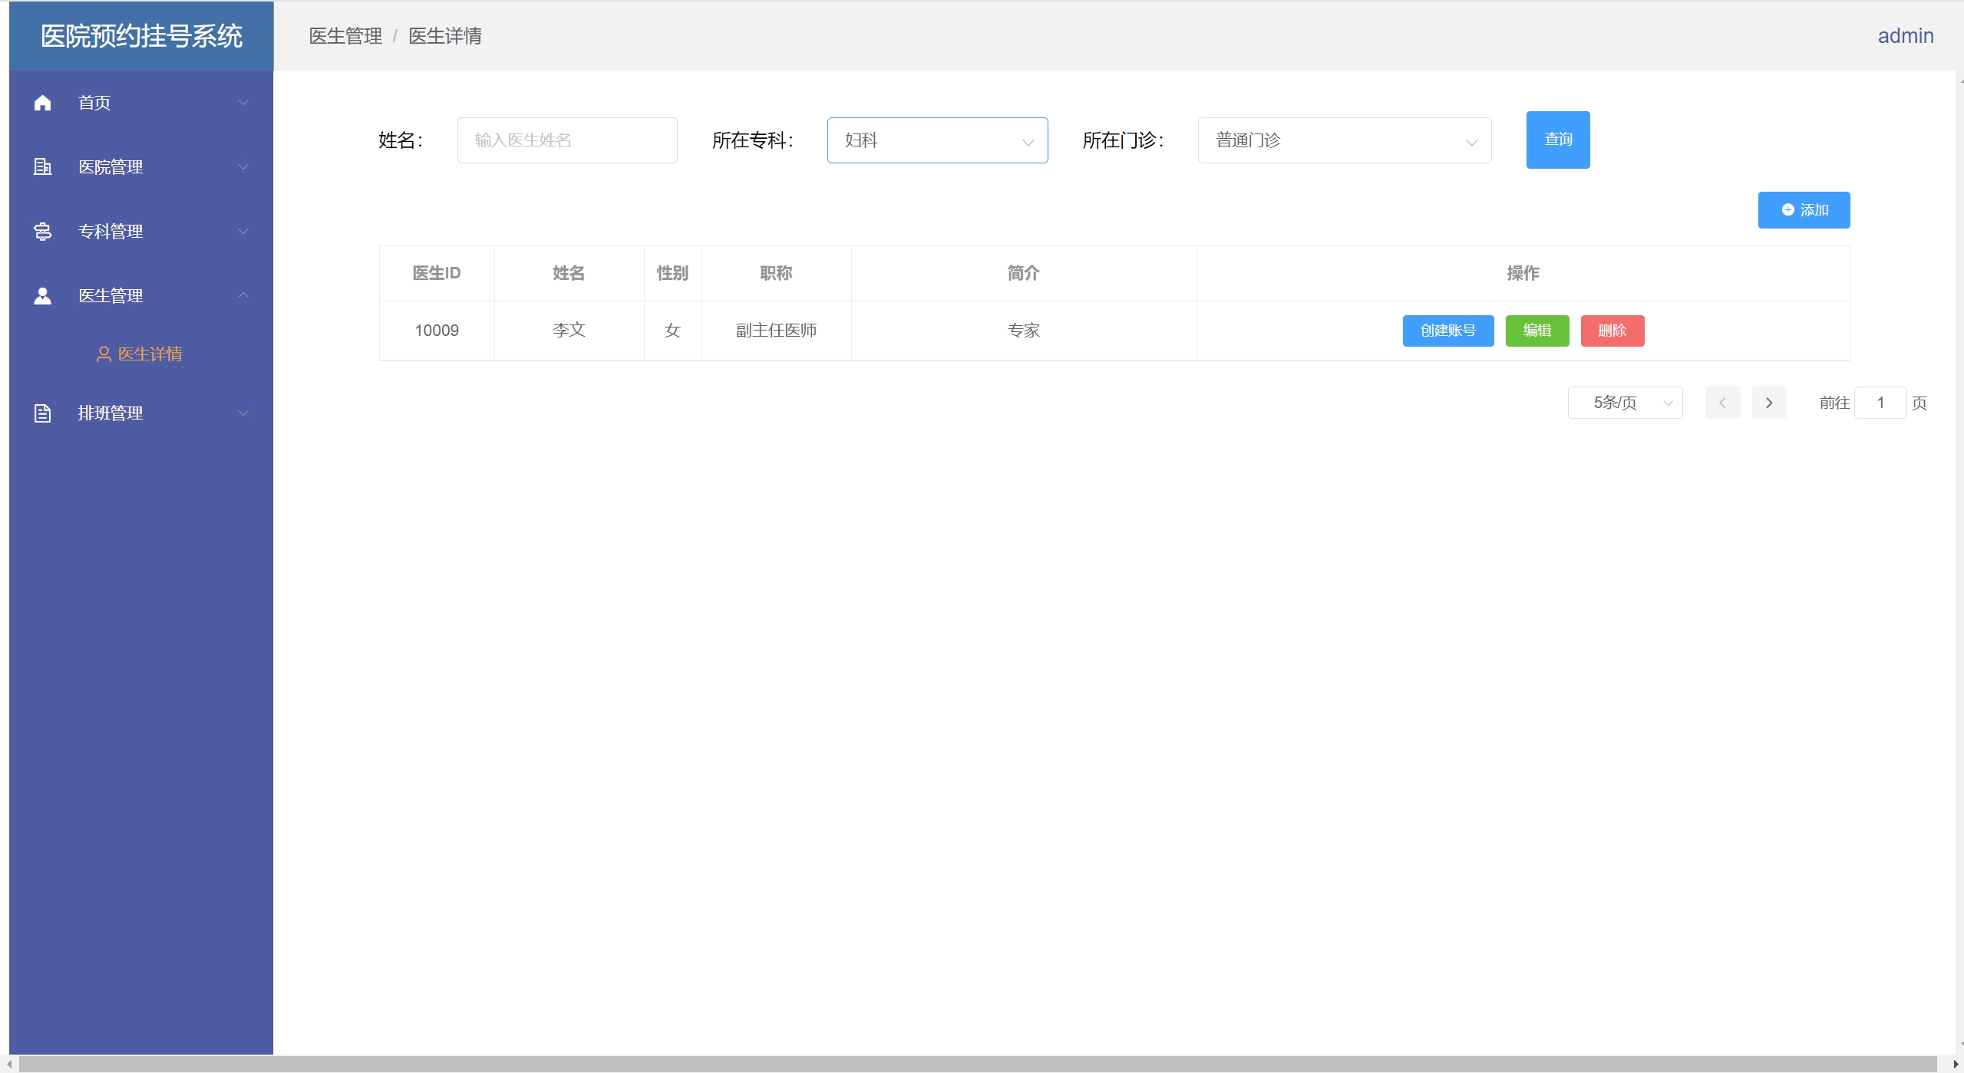This screenshot has height=1073, width=1964.
Task: Click the red 删除 button
Action: click(x=1612, y=331)
